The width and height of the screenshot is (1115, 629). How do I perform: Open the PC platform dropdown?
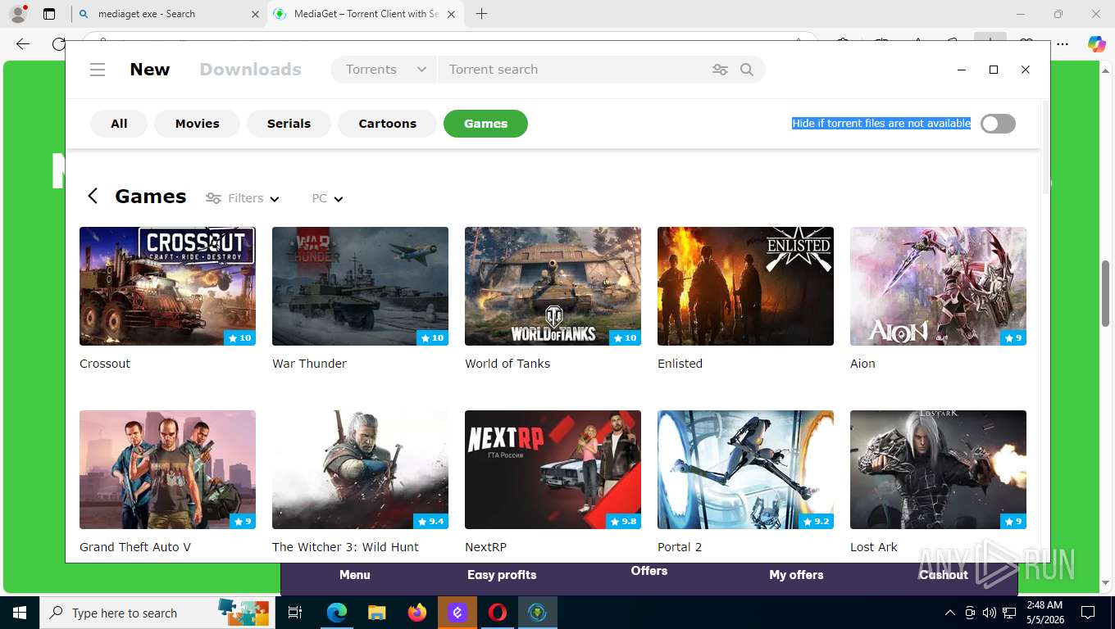coord(327,198)
